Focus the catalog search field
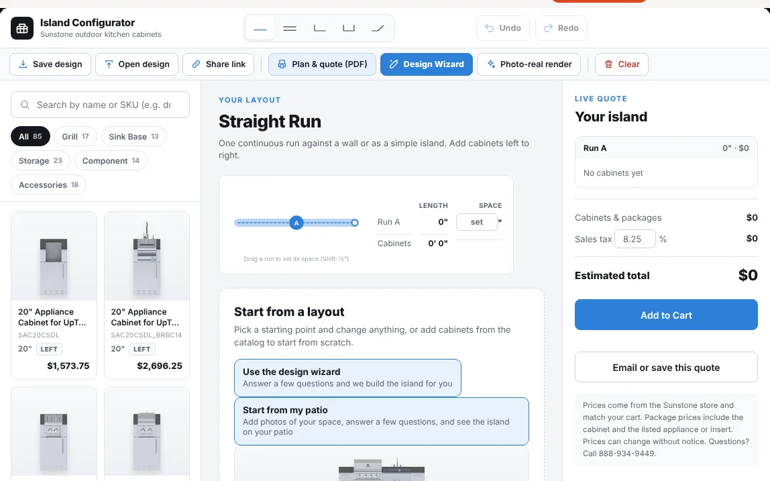770x481 pixels. 100,105
